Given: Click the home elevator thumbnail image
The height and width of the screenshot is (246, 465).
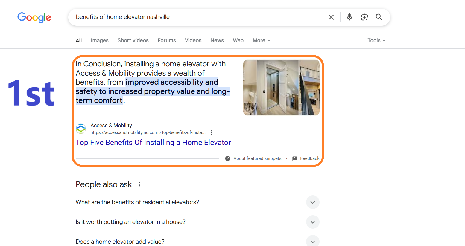Looking at the screenshot, I should (x=281, y=88).
